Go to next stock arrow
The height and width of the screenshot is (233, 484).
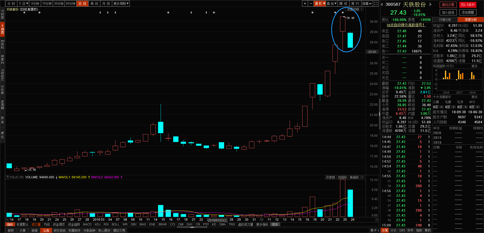point(431,4)
